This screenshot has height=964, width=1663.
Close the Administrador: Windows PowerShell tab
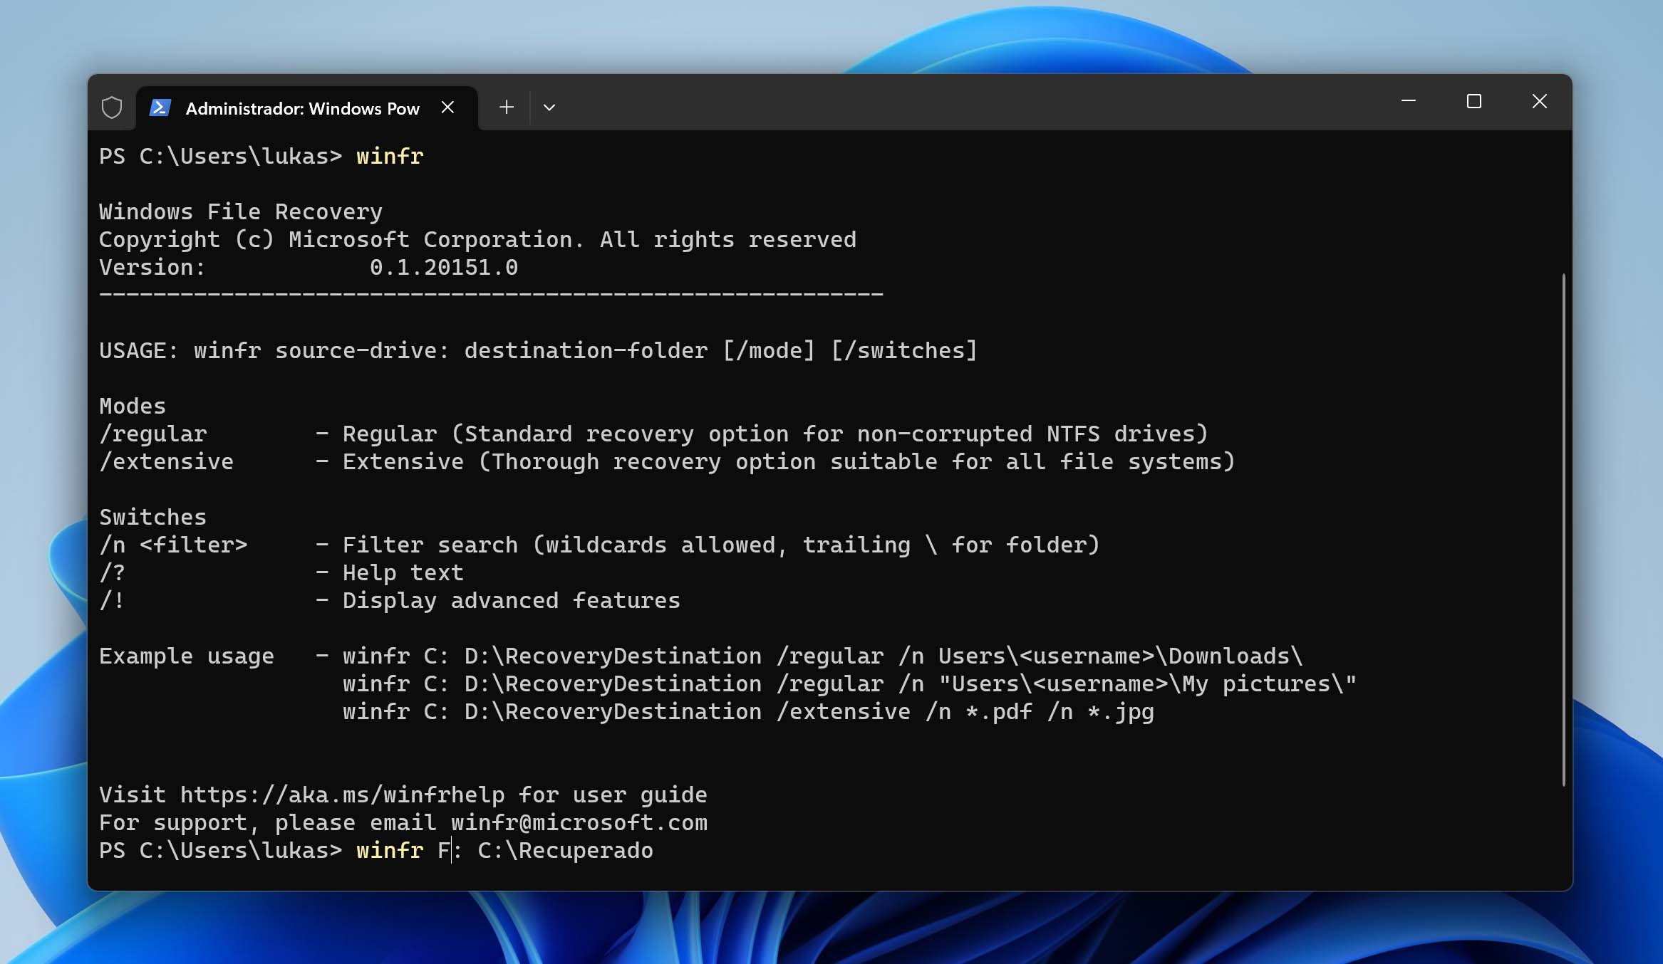pos(447,108)
